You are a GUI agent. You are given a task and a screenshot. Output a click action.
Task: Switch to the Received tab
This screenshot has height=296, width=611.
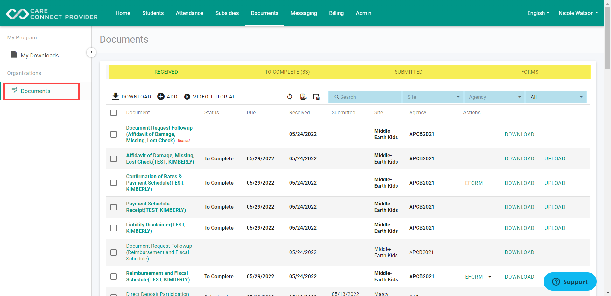(x=166, y=72)
